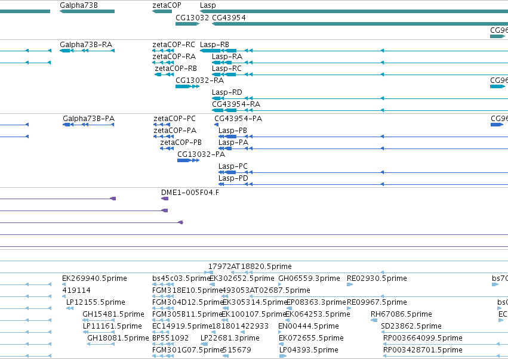Click the Lasp-PC protein label
508x359 pixels.
coord(233,167)
